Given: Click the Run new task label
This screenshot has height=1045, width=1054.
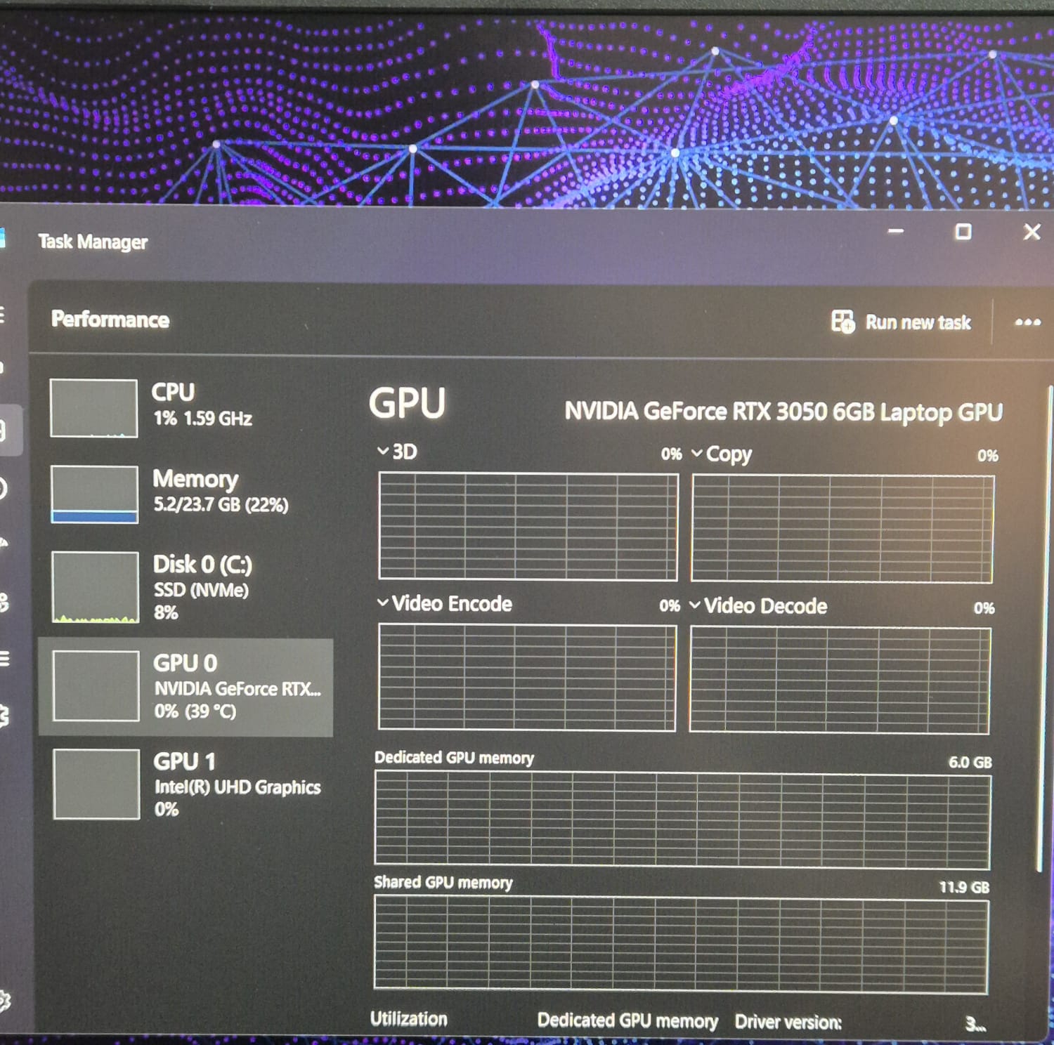Looking at the screenshot, I should coord(918,322).
